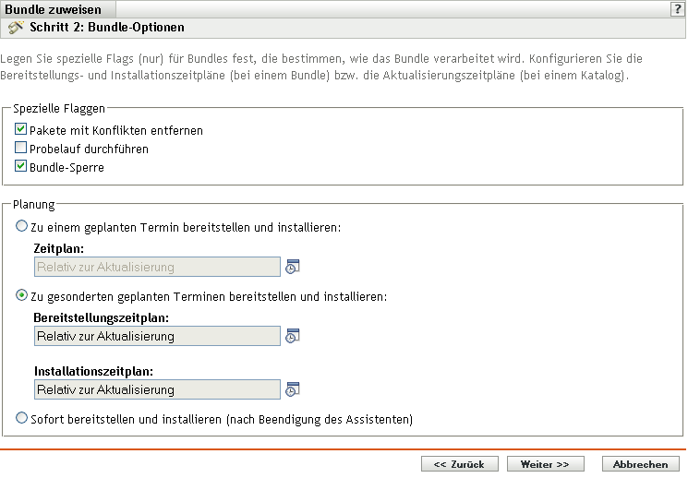Image resolution: width=688 pixels, height=478 pixels.
Task: Click the Zeitplan input field
Action: (156, 268)
